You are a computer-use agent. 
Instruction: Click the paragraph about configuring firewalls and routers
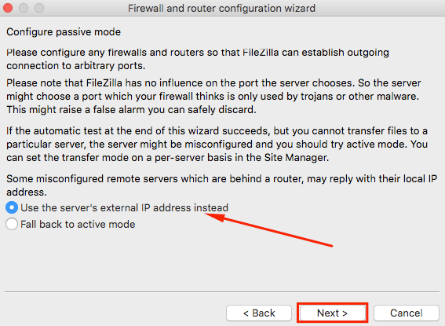coord(198,59)
